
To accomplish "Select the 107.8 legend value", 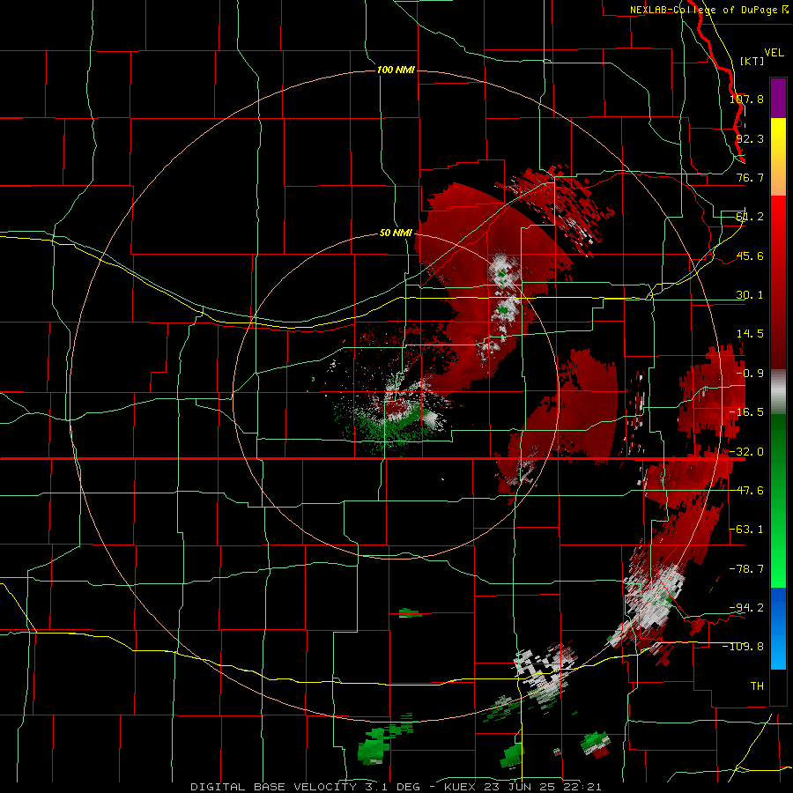I will 746,99.
